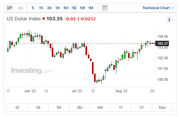Set range to 6M

(x=100, y=108)
